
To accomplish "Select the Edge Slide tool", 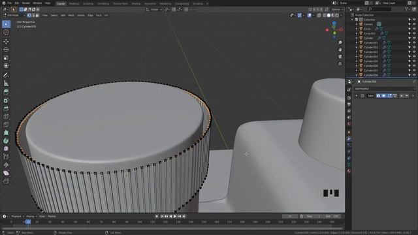I will click(6, 157).
